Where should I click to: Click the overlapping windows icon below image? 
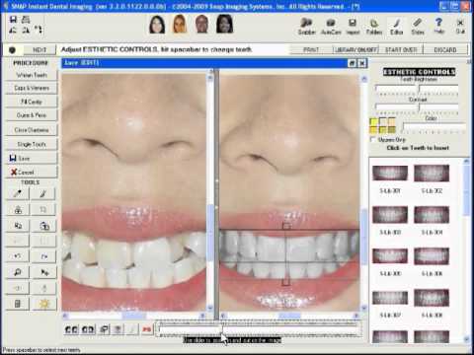point(104,329)
